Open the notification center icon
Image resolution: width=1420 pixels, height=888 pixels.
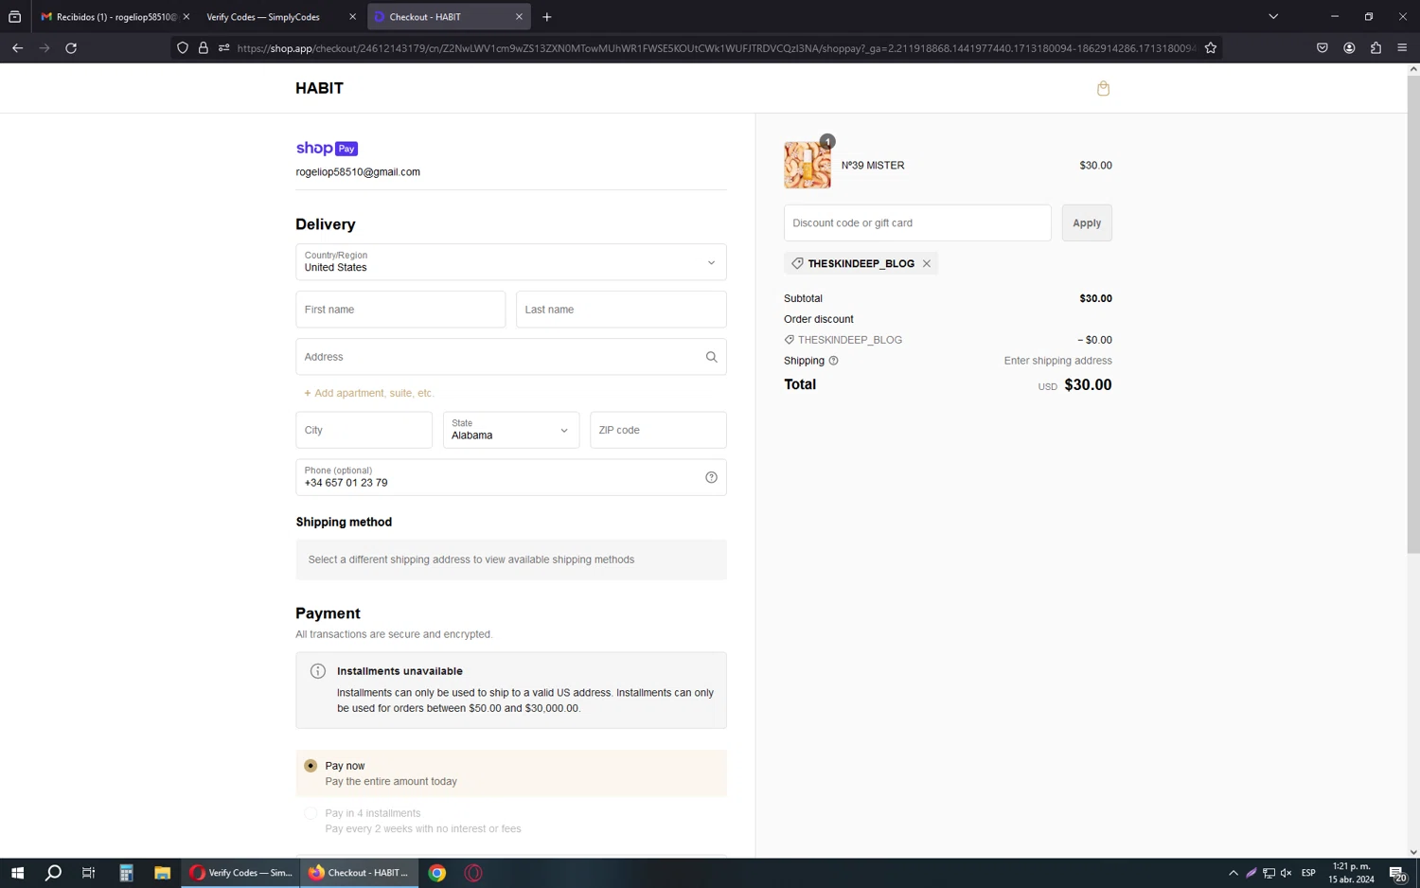click(1397, 873)
